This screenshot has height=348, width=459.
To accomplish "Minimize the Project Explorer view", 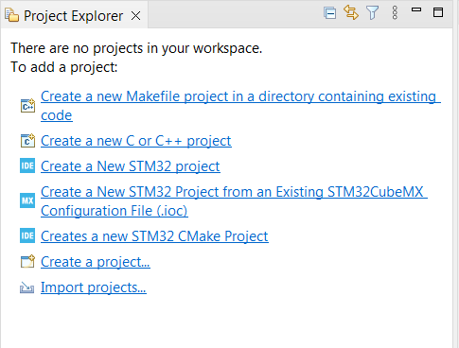I will [416, 9].
